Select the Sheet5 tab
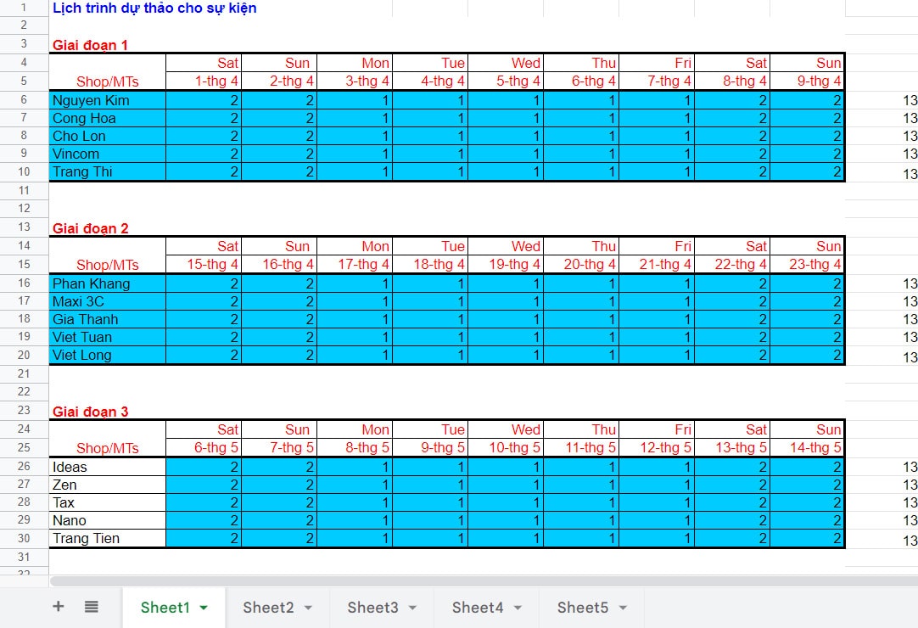The width and height of the screenshot is (918, 628). click(x=582, y=607)
